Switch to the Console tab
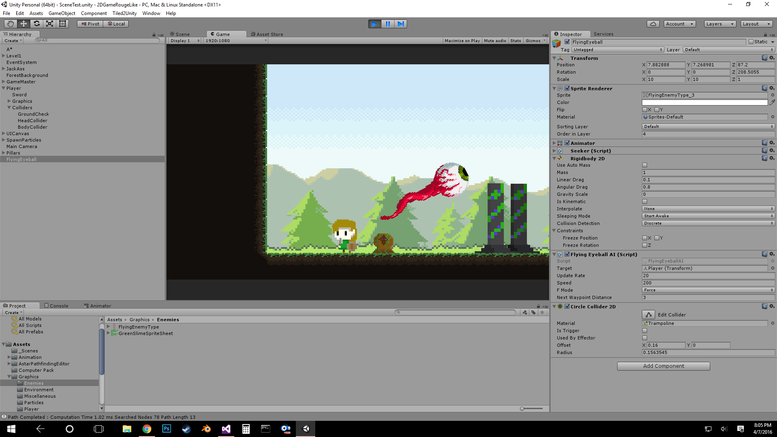777x437 pixels. [56, 306]
